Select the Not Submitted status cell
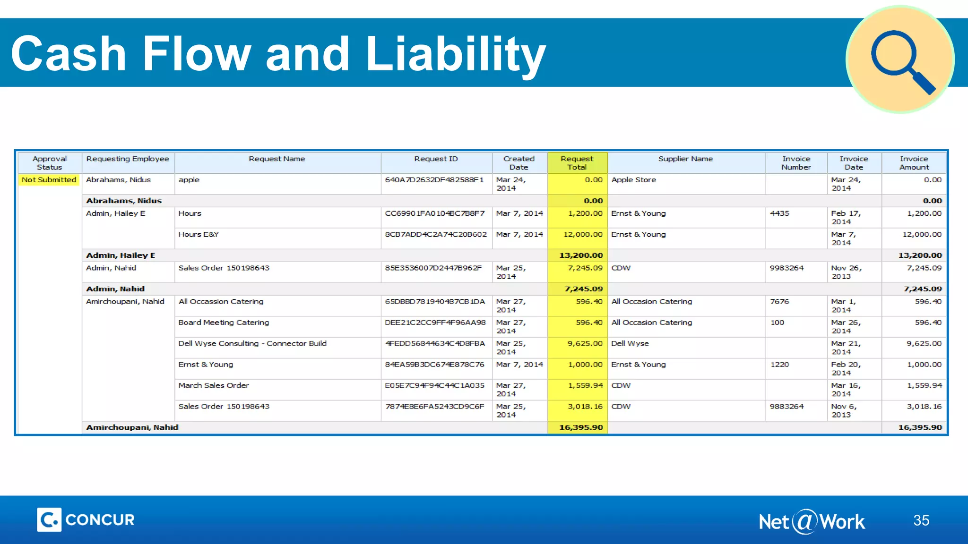This screenshot has width=968, height=544. [x=49, y=180]
